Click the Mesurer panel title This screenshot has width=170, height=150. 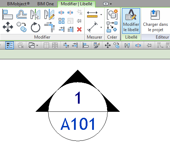[95, 37]
